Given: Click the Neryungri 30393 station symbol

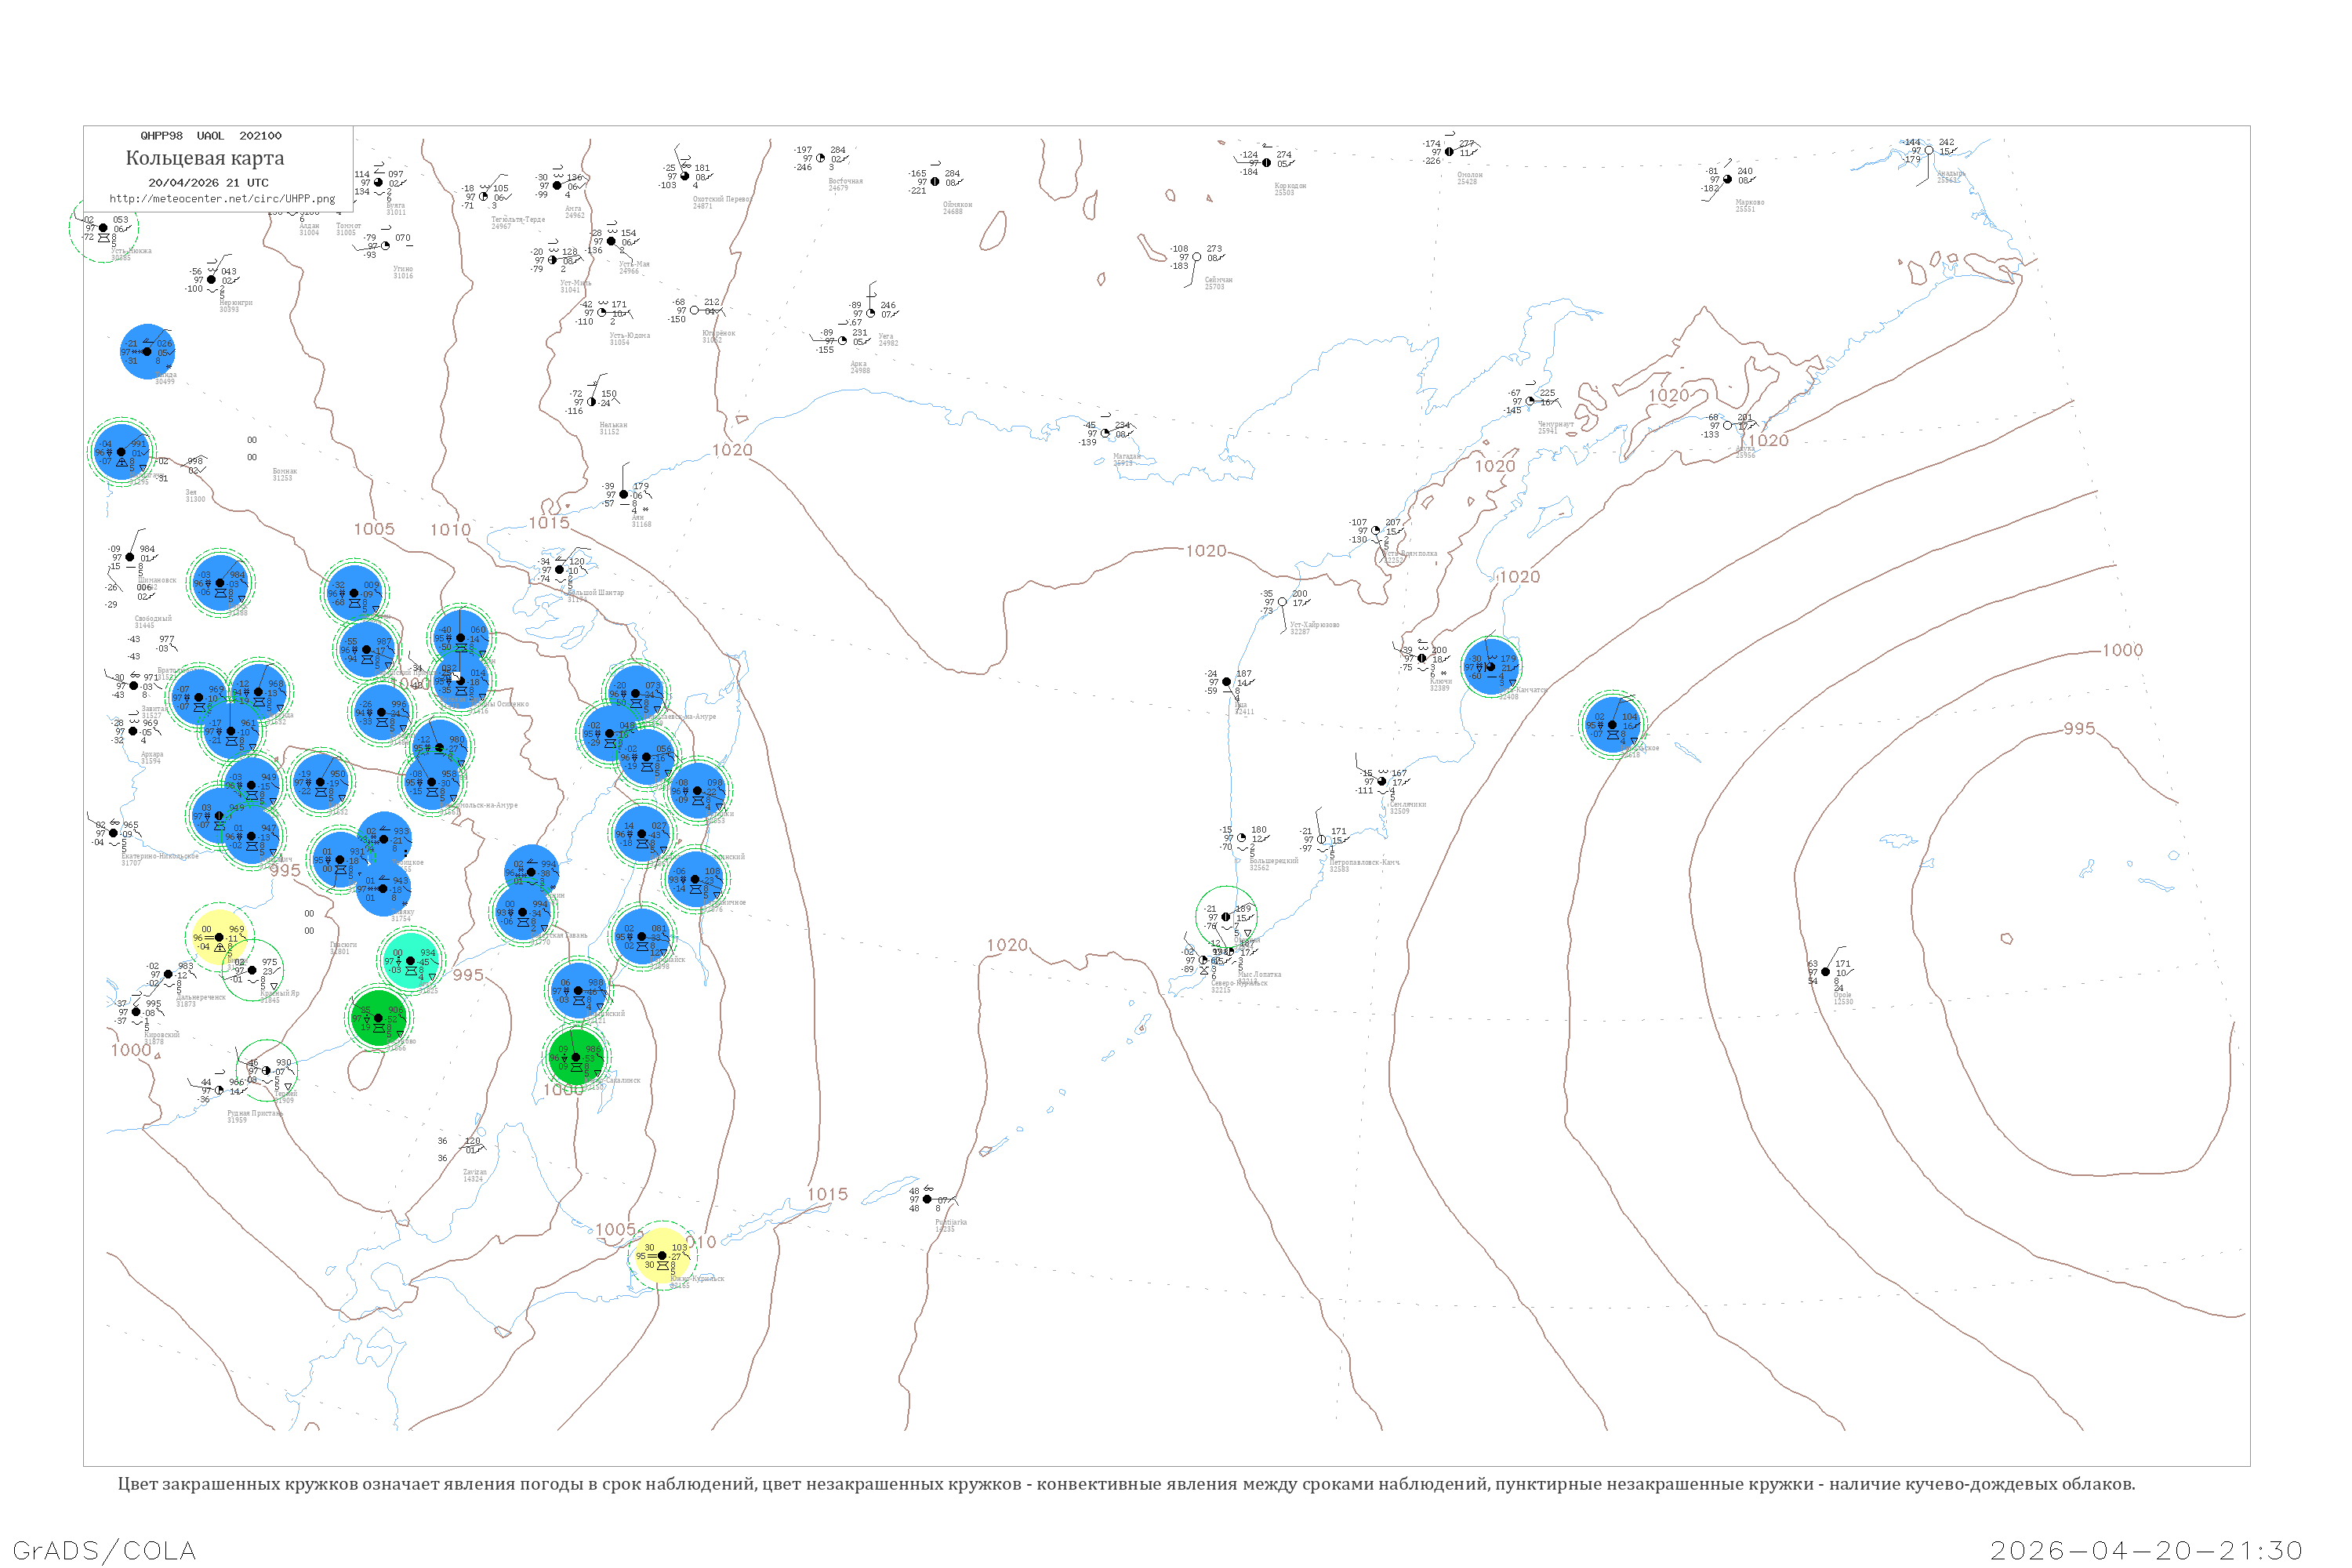Looking at the screenshot, I should tap(211, 279).
